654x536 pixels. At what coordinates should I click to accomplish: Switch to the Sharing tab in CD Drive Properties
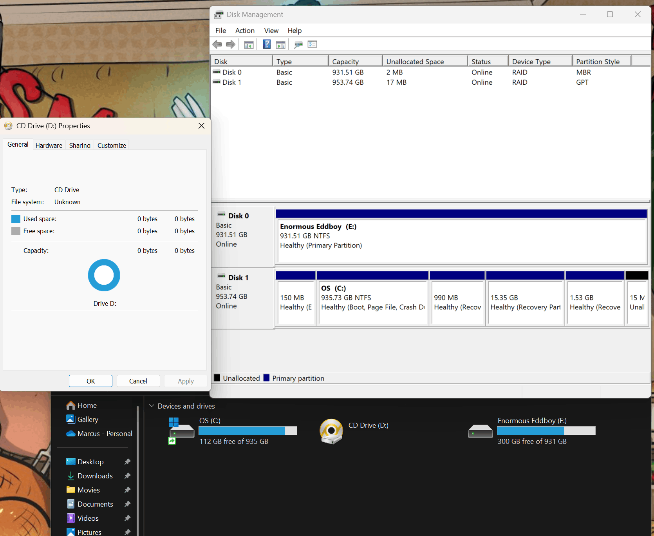pyautogui.click(x=79, y=145)
